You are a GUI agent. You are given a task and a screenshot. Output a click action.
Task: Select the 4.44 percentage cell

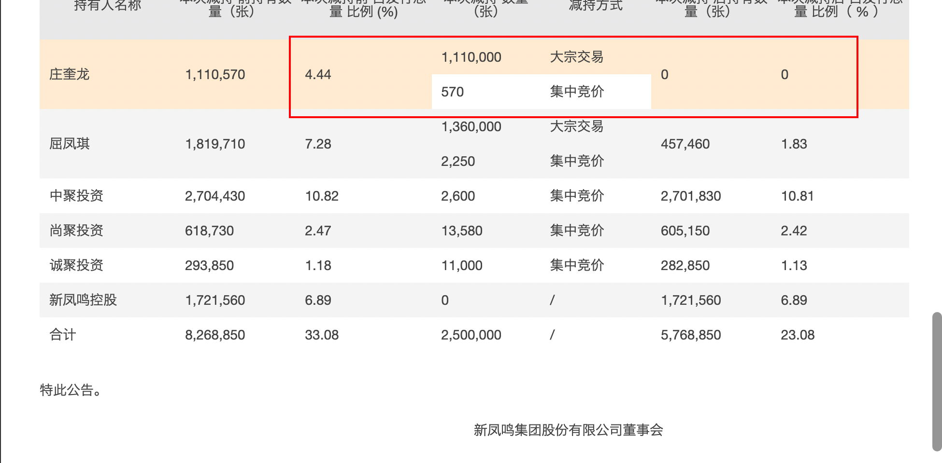318,74
